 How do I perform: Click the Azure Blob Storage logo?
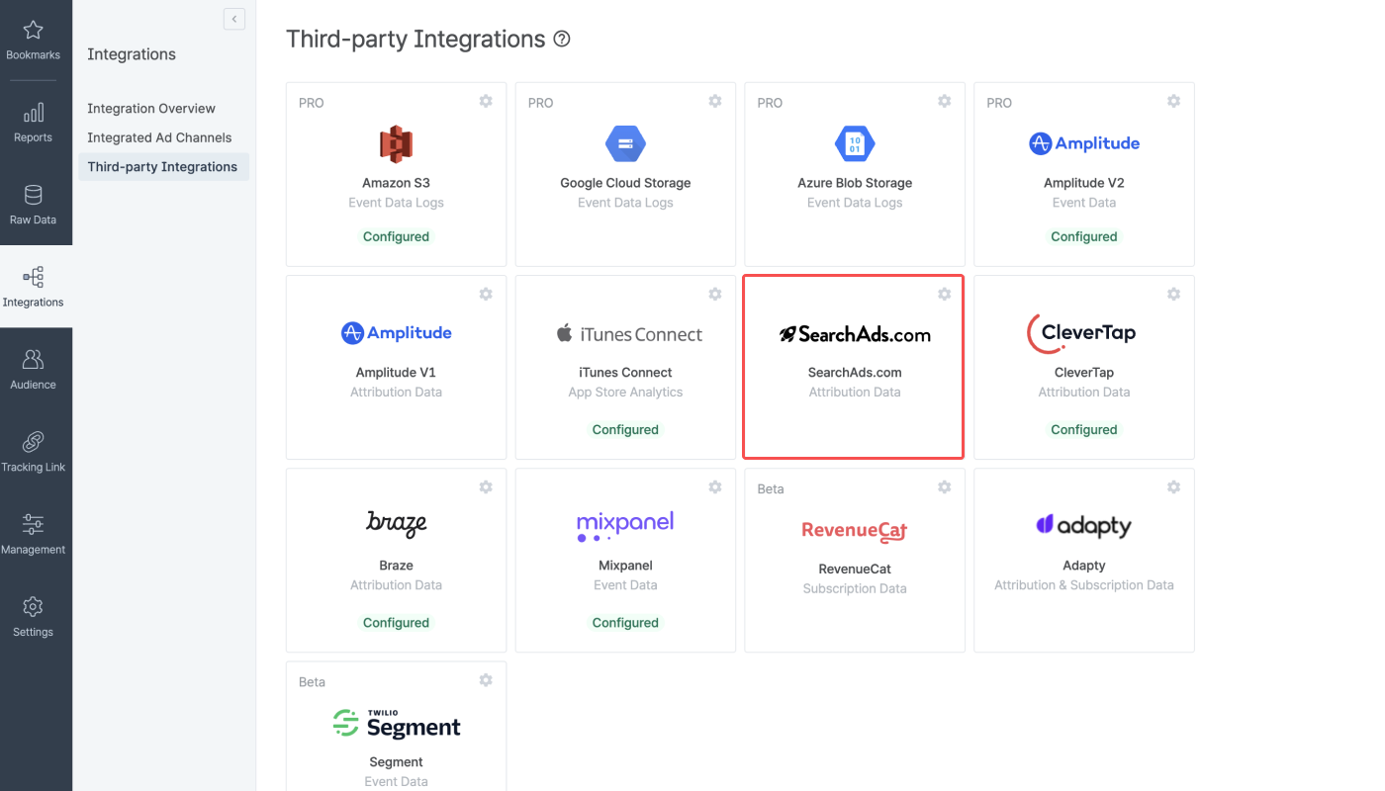pyautogui.click(x=855, y=144)
